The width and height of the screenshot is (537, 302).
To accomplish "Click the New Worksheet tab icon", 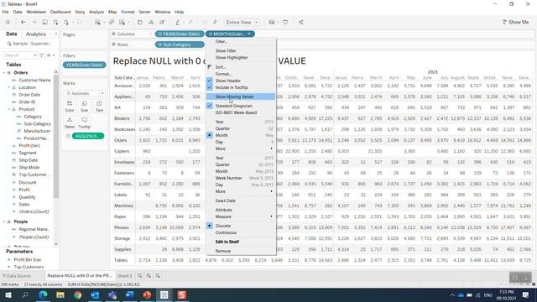I will [140, 276].
